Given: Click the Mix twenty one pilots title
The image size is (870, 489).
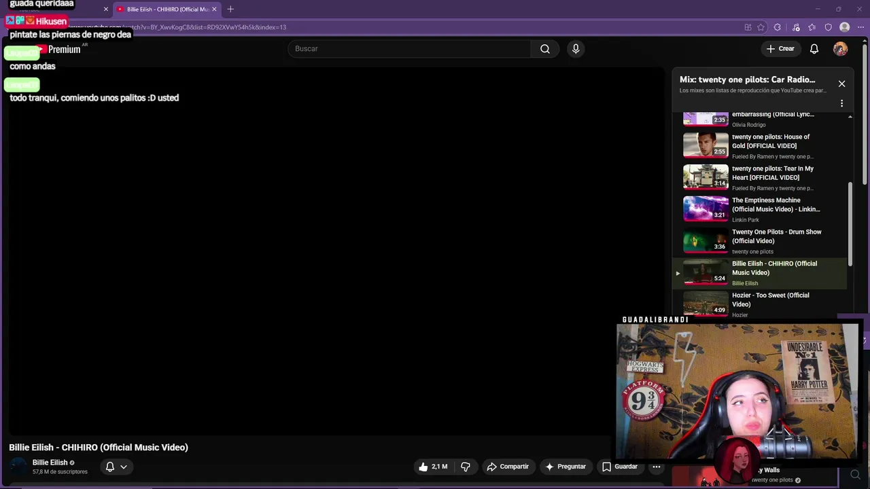Looking at the screenshot, I should coord(747,79).
